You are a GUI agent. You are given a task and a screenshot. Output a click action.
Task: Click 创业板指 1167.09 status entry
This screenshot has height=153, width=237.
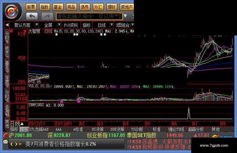[x=106, y=135]
